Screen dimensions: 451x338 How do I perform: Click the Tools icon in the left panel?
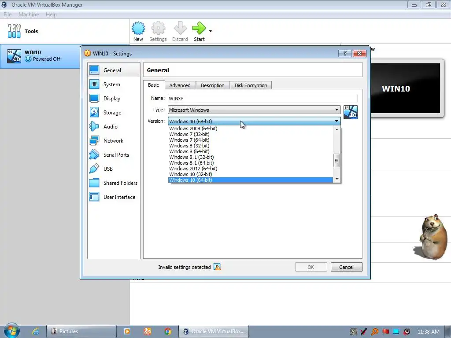tap(14, 31)
